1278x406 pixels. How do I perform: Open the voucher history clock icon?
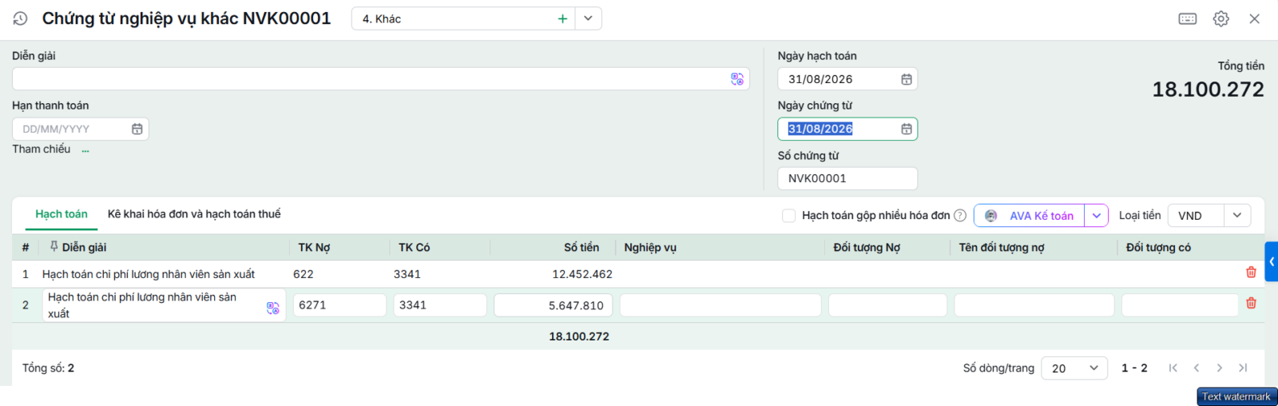point(21,18)
